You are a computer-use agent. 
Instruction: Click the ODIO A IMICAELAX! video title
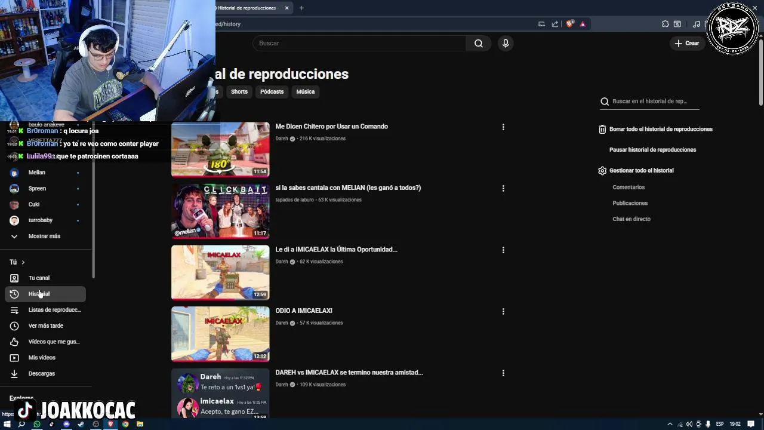point(304,311)
